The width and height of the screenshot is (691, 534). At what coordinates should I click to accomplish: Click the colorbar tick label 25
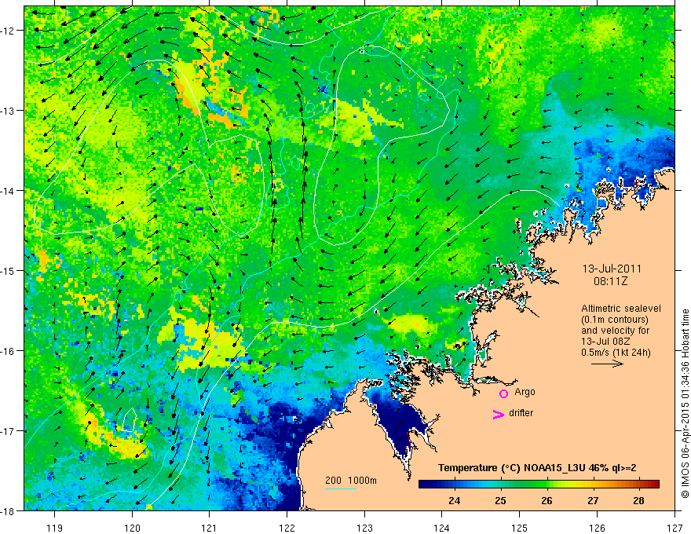[500, 500]
